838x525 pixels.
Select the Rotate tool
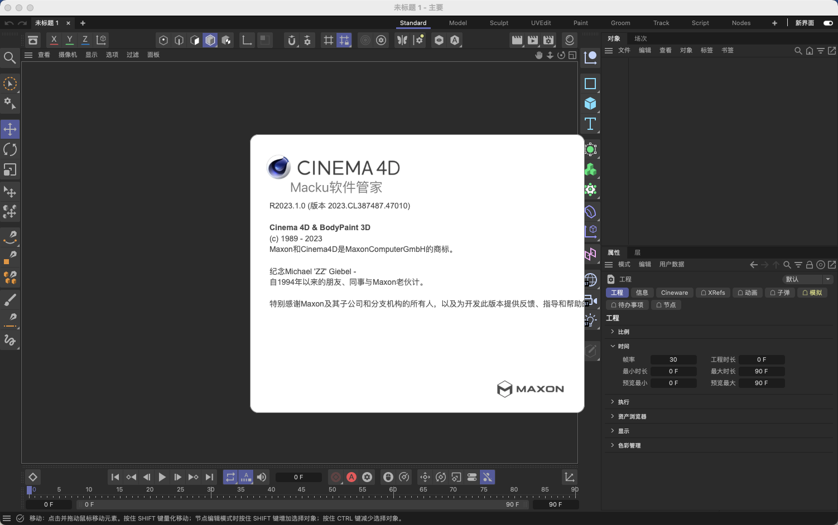10,149
